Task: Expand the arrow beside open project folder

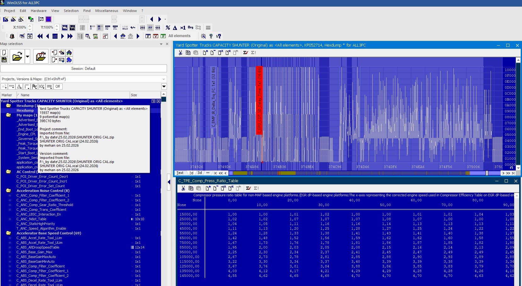Action: [x=27, y=57]
